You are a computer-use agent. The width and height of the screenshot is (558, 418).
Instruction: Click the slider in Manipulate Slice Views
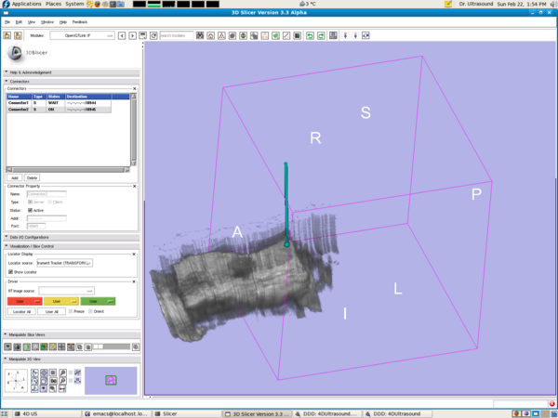pos(100,346)
